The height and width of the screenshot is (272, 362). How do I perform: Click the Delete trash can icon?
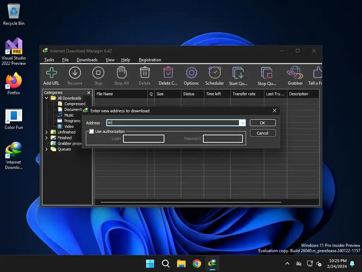(145, 73)
